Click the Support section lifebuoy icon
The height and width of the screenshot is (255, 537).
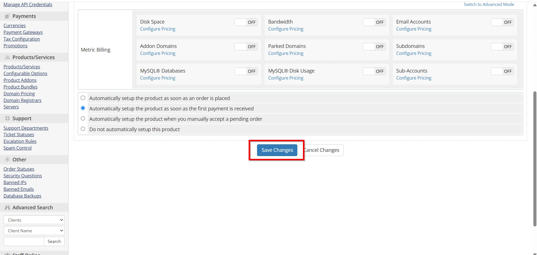pyautogui.click(x=7, y=119)
